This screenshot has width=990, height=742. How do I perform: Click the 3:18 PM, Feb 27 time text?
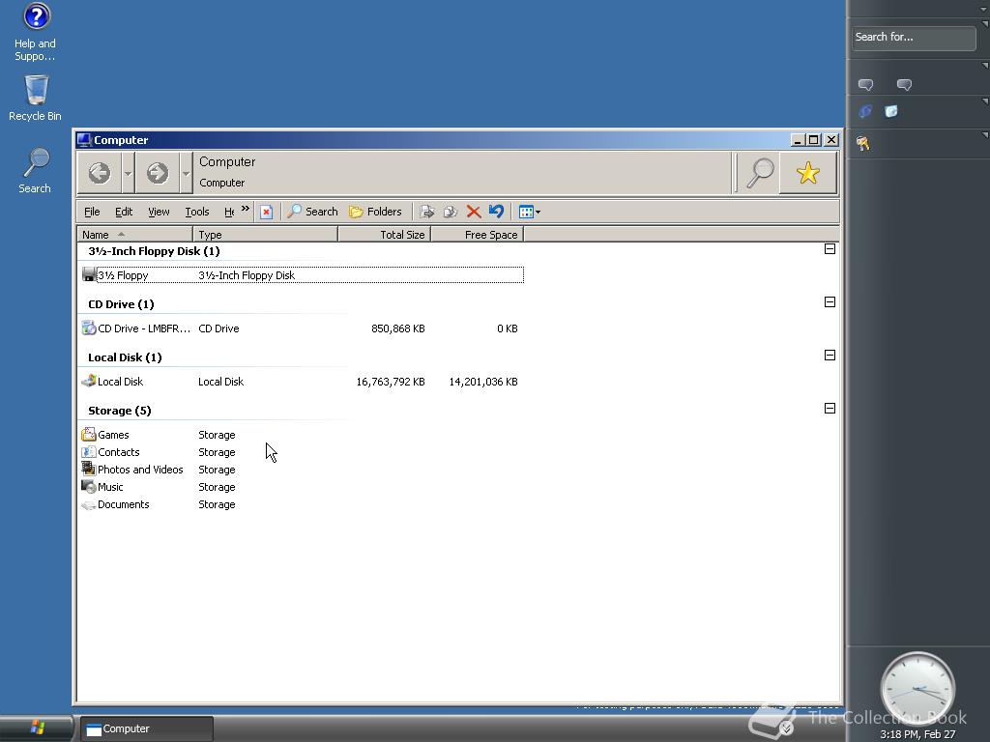click(x=917, y=734)
